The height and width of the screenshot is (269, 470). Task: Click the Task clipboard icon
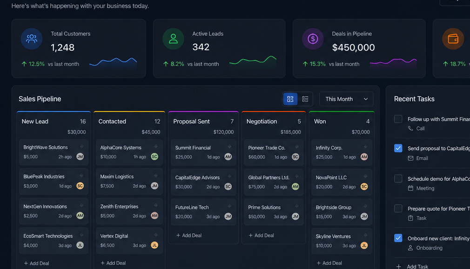pyautogui.click(x=410, y=218)
